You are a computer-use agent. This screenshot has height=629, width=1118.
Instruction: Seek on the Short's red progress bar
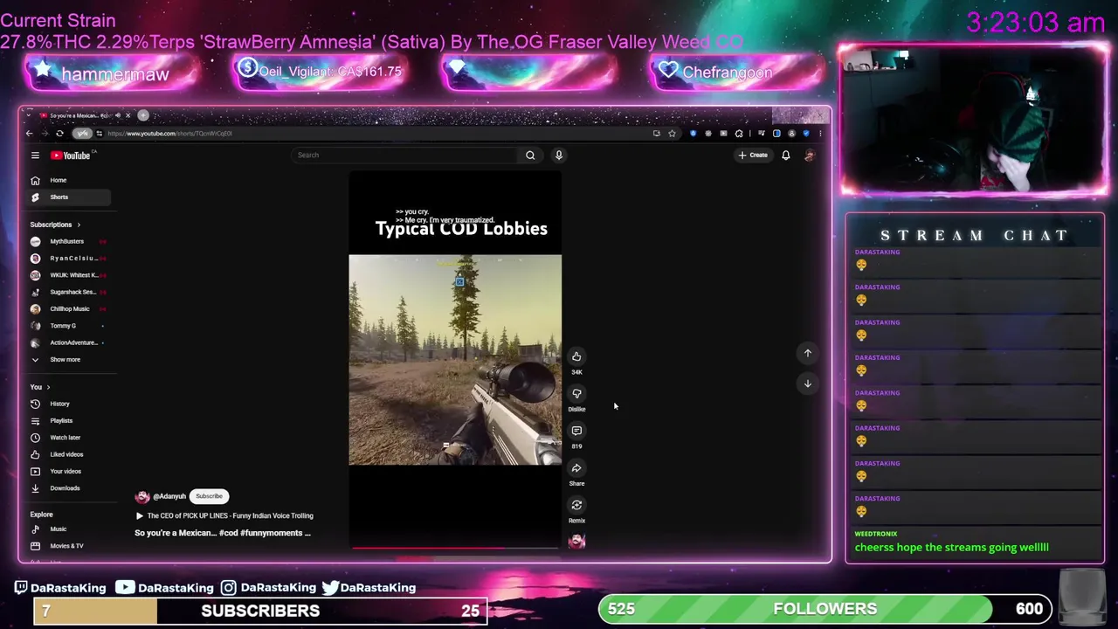click(455, 549)
